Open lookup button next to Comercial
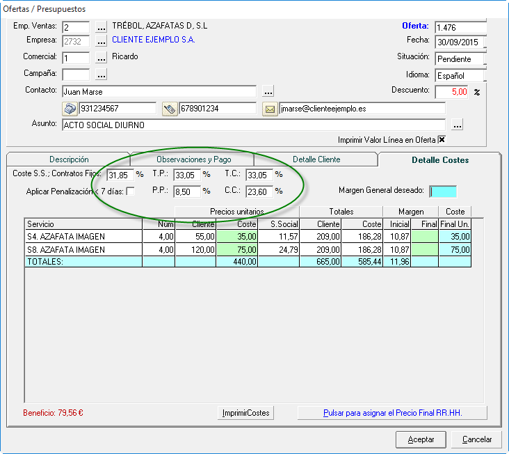Viewport: 509px width, 454px height. [102, 58]
